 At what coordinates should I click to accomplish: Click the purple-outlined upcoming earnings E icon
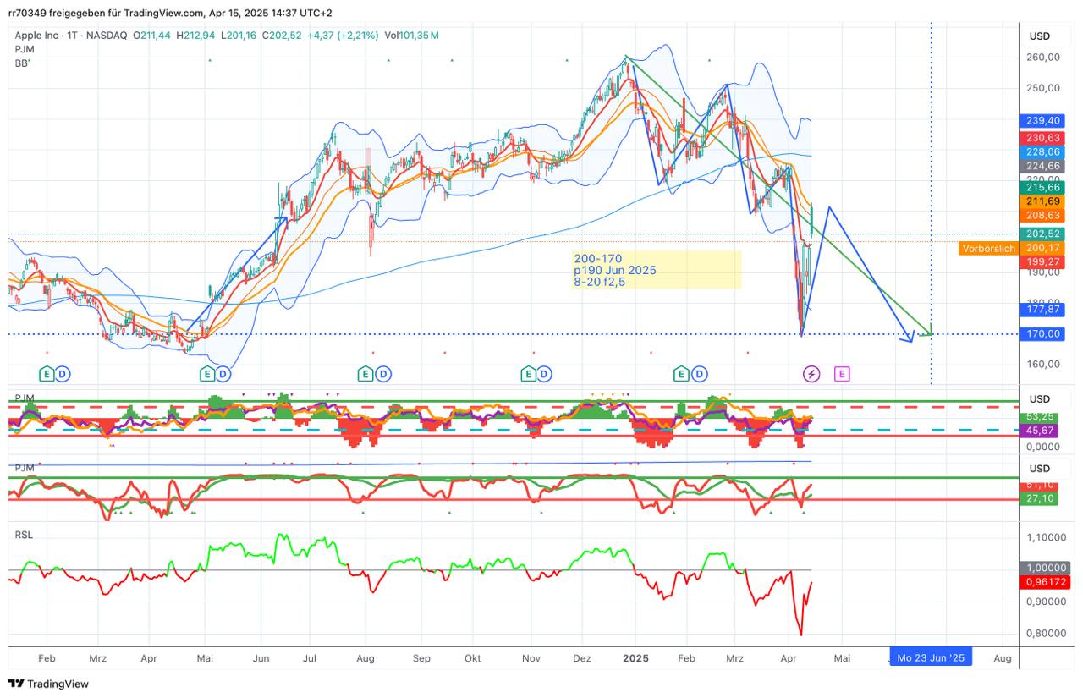click(x=842, y=373)
